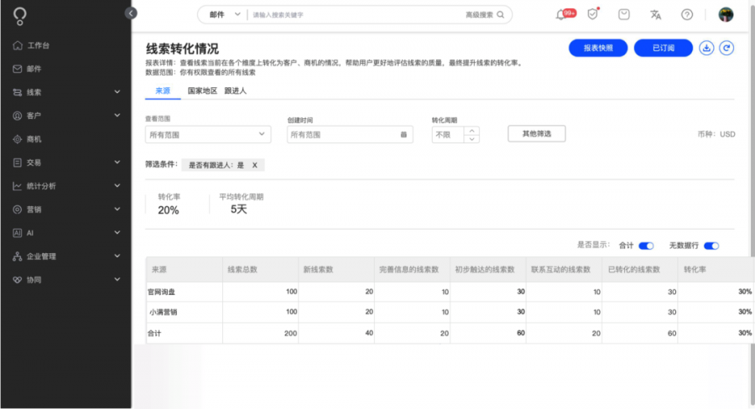755x409 pixels.
Task: Refresh the report using the refresh icon
Action: [x=726, y=48]
